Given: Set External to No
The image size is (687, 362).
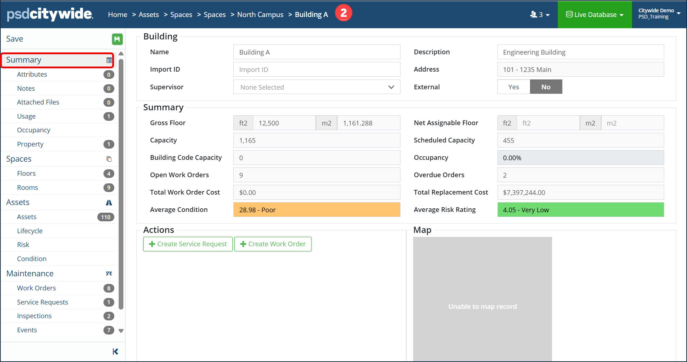Looking at the screenshot, I should tap(546, 87).
